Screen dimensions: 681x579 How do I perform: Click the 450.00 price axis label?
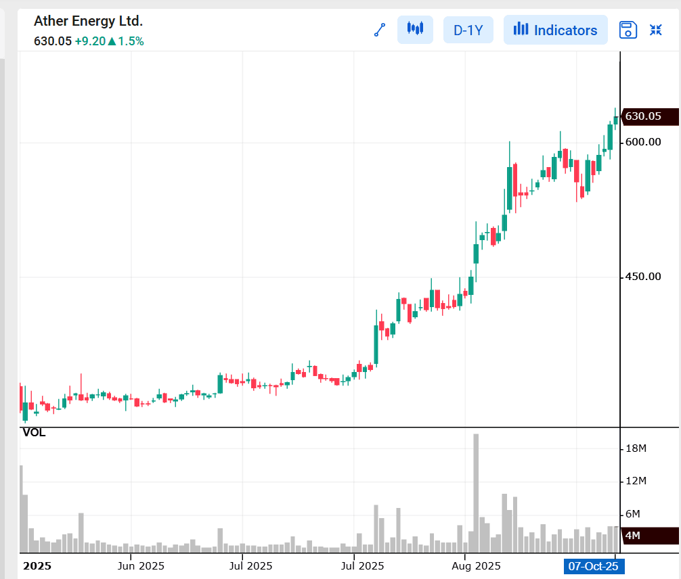pyautogui.click(x=643, y=277)
